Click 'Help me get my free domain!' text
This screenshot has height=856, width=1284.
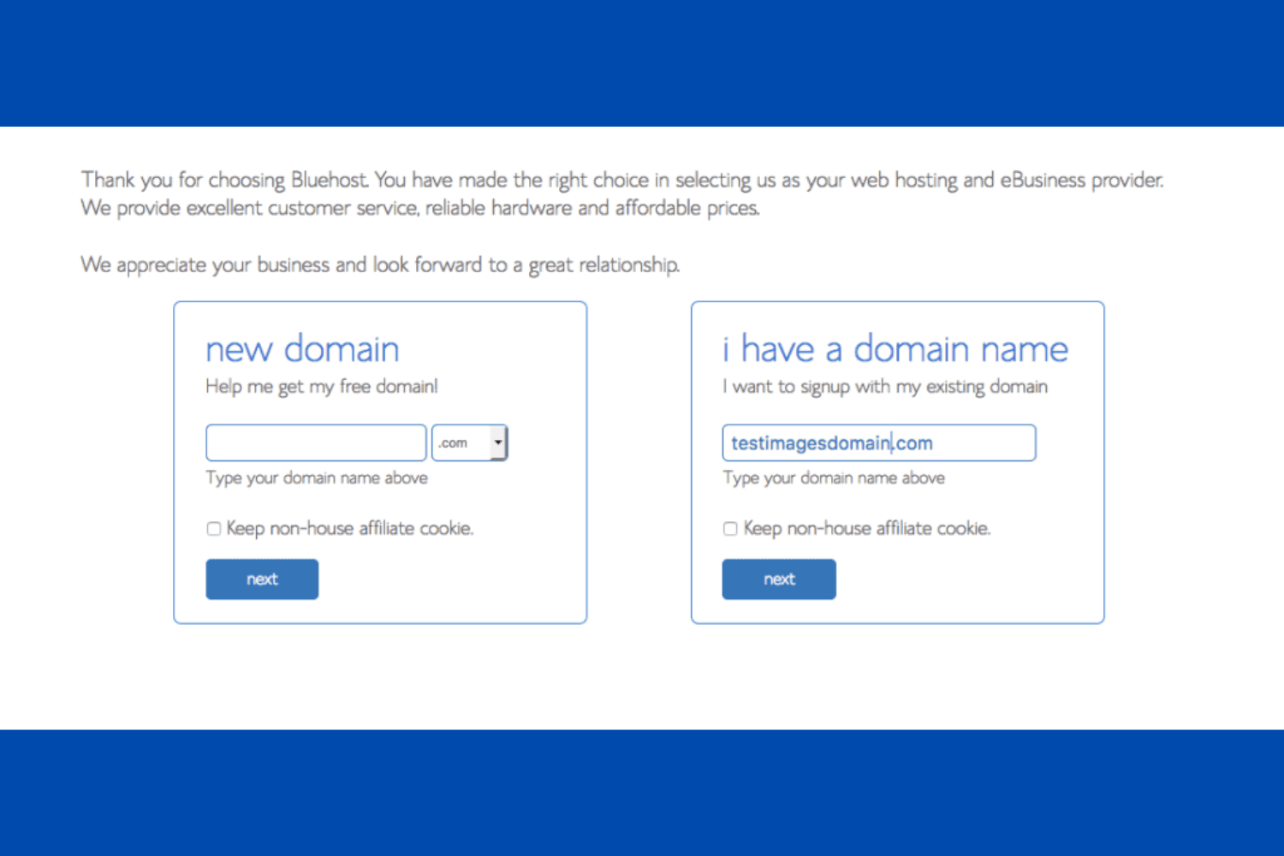(x=321, y=386)
